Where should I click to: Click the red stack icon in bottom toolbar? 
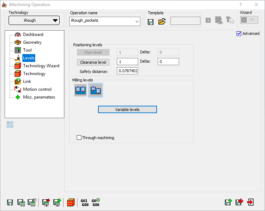pos(71,202)
